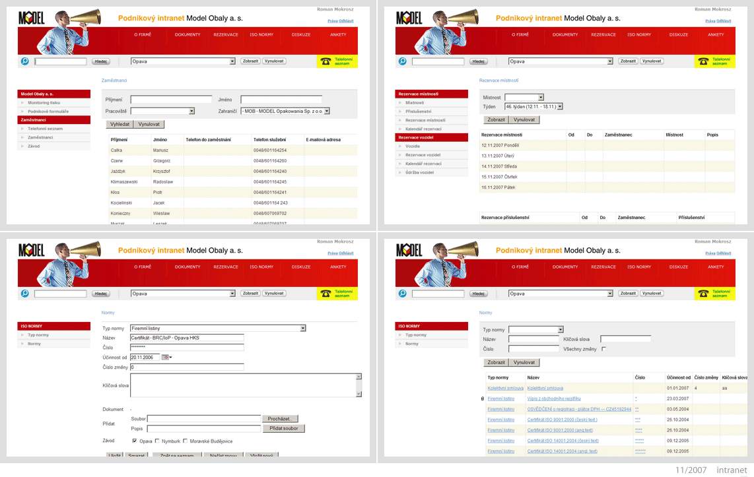Click the arrow bullet beside Monitoring tisku
Screen dimensions: 754x477
(22, 103)
